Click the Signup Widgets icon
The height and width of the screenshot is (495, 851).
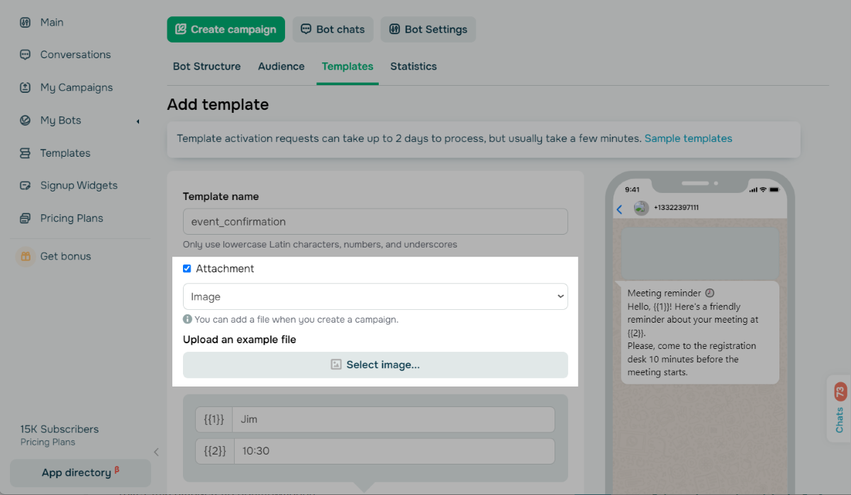pyautogui.click(x=26, y=186)
